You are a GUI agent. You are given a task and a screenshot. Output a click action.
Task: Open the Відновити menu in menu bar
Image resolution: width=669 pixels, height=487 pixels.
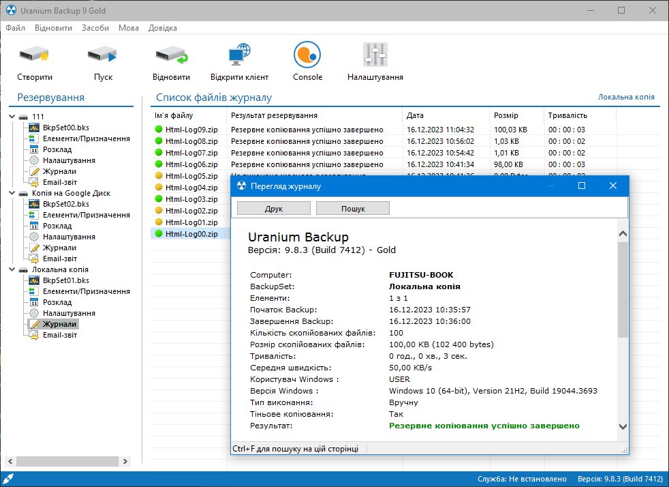tap(53, 28)
